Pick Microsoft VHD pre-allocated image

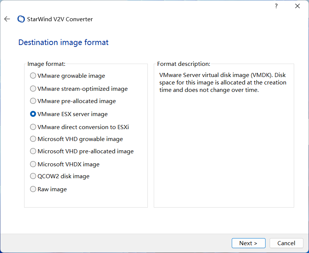(33, 151)
